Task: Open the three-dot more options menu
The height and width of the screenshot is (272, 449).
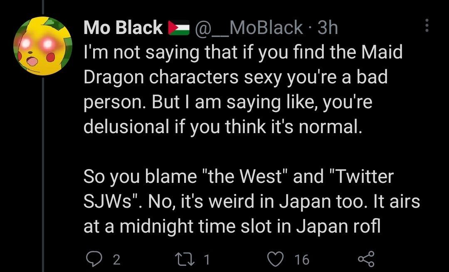Action: pos(427,26)
